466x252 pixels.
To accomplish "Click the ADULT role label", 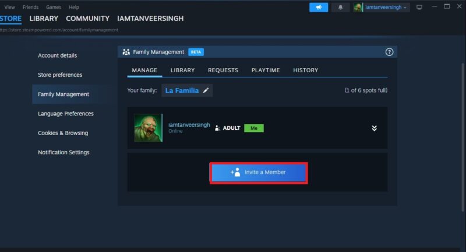I will pyautogui.click(x=231, y=128).
